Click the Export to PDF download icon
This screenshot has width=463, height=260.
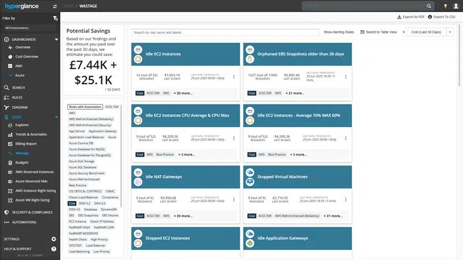399,17
